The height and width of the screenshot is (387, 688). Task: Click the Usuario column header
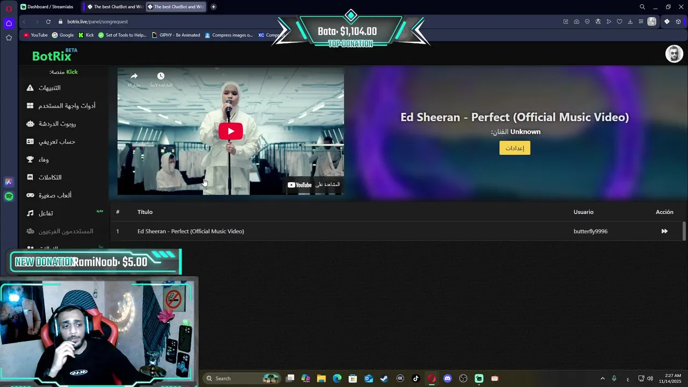point(583,212)
